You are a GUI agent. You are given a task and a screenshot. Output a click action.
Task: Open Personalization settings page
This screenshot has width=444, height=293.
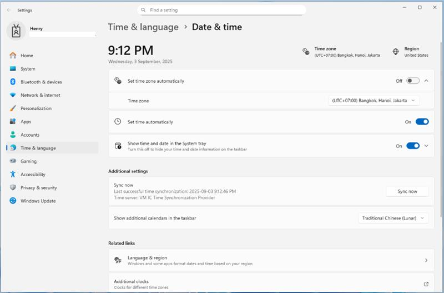pyautogui.click(x=52, y=108)
